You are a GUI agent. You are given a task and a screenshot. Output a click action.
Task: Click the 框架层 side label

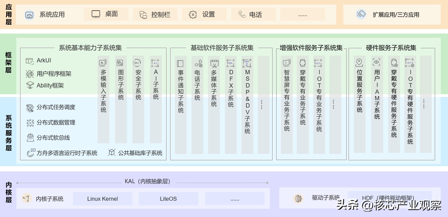click(x=9, y=62)
